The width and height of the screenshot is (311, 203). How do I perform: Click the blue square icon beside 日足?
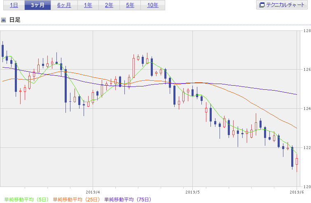4,20
